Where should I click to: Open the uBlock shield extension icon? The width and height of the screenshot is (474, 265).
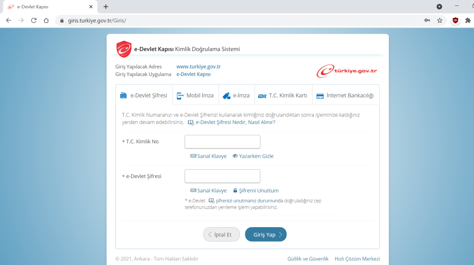click(455, 20)
